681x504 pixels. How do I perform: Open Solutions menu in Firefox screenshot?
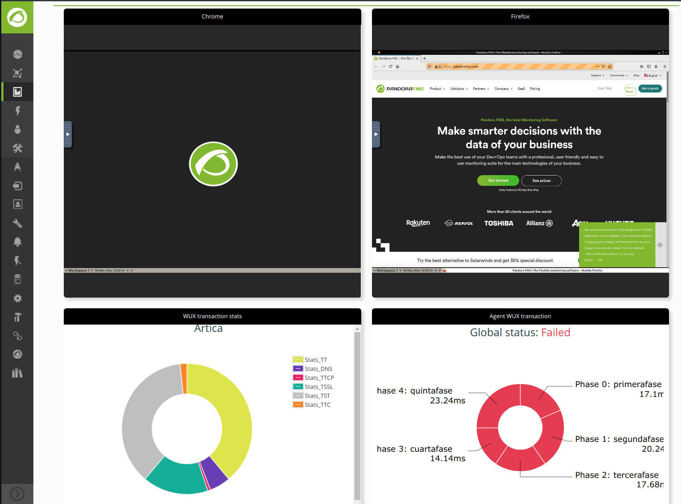459,89
